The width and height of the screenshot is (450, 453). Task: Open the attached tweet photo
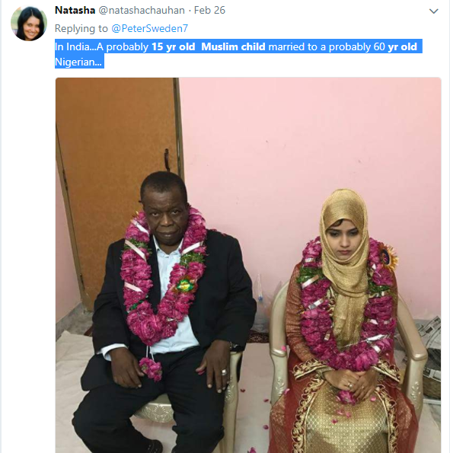click(248, 265)
